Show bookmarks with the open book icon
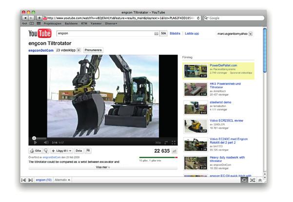The height and width of the screenshot is (202, 293). click(32, 23)
